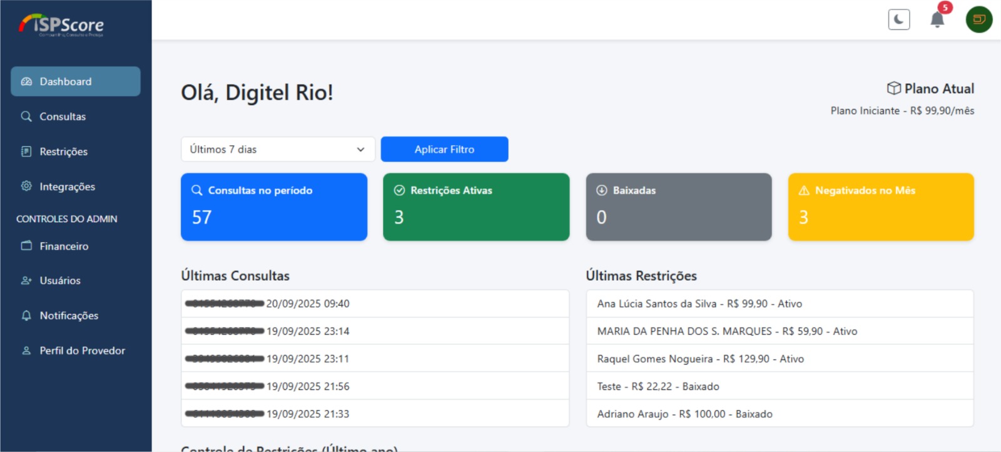1001x452 pixels.
Task: Select the Restrições Ativas green card
Action: [x=476, y=207]
